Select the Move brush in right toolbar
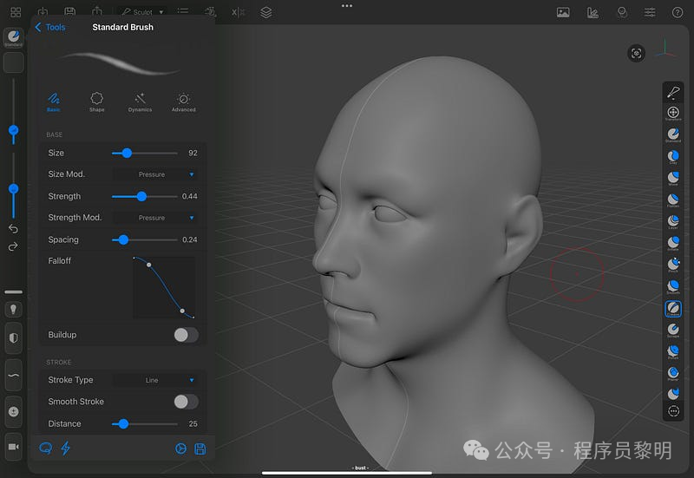 tap(673, 179)
